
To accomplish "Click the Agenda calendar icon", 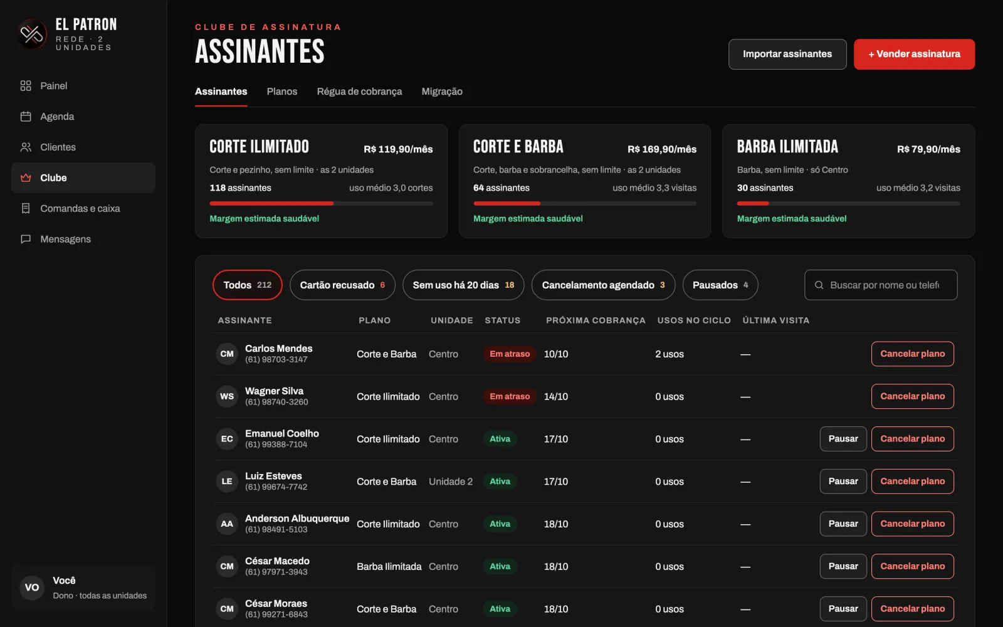I will tap(26, 117).
